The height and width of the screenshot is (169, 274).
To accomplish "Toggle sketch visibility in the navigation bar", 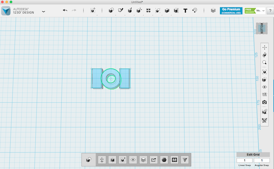I will click(265, 120).
